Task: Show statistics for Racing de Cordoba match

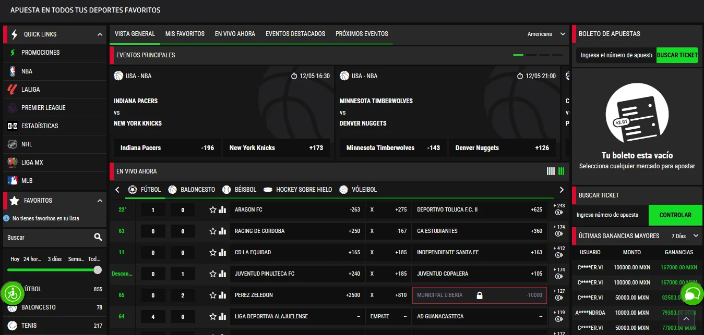Action: [223, 231]
